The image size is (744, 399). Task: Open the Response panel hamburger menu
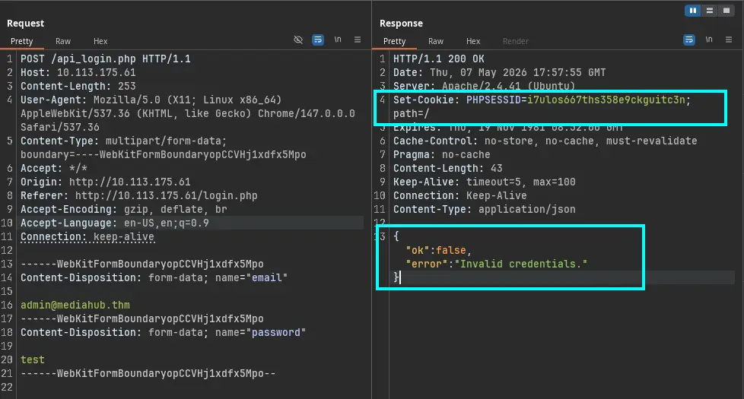pyautogui.click(x=729, y=40)
